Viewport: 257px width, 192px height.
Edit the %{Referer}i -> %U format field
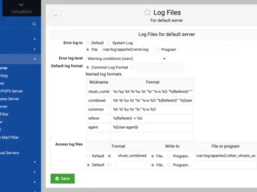point(152,118)
